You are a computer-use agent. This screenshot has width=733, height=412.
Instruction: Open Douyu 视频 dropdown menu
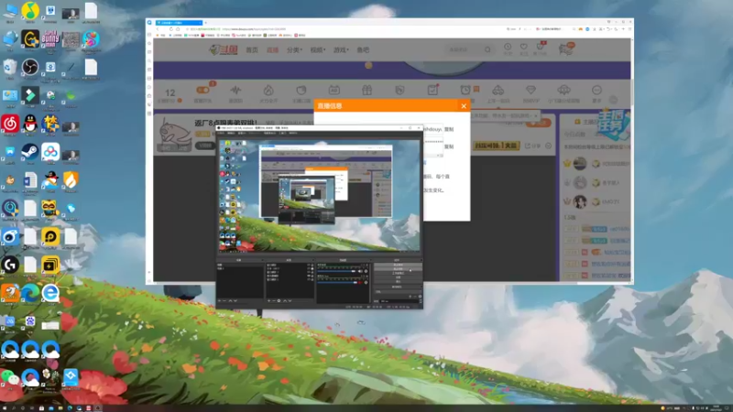(x=318, y=49)
